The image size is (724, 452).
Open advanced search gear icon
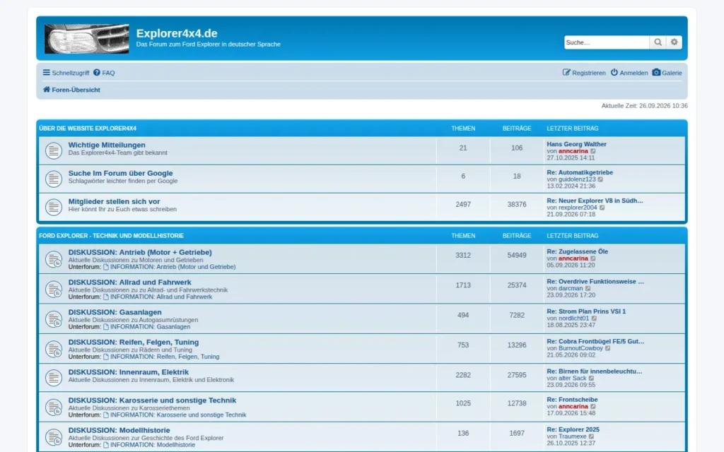tap(674, 42)
